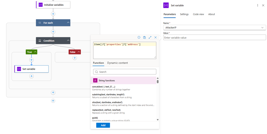Add an action in the False branch
This screenshot has height=134, width=267.
(74, 58)
